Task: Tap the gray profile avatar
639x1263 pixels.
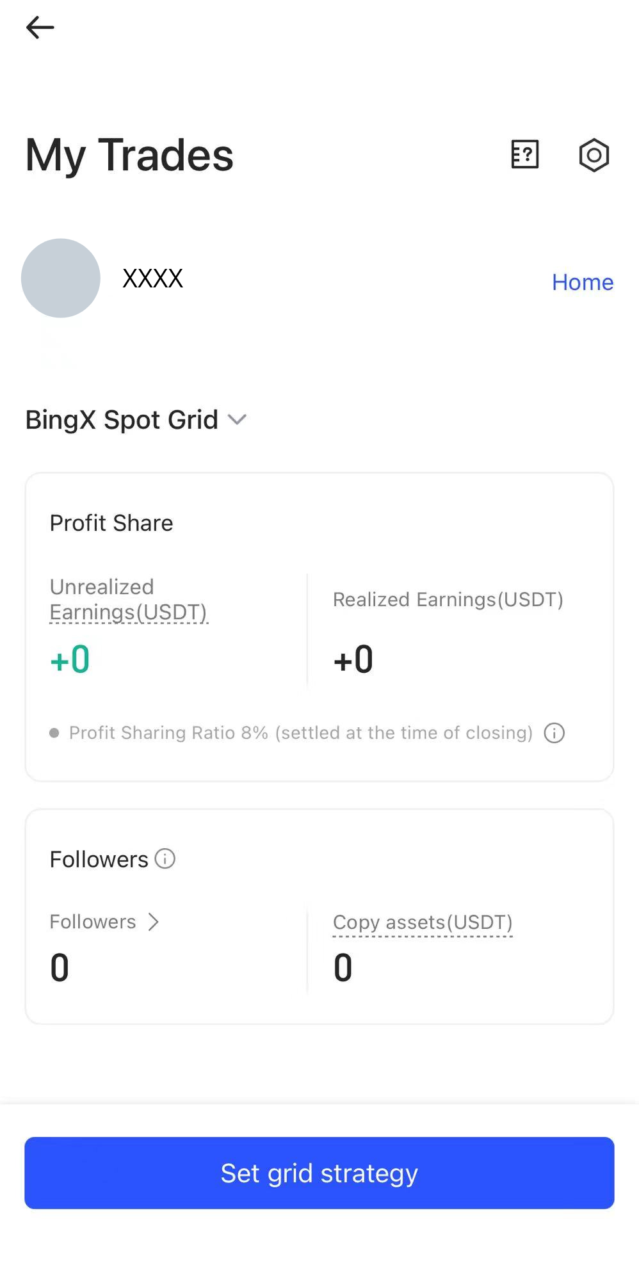Action: (x=61, y=278)
